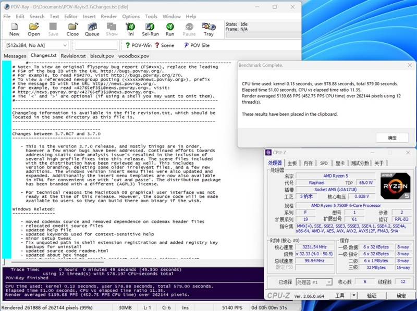Click the 确定 button in CPU-Z
Image resolution: width=417 pixels, height=311 pixels.
401,295
